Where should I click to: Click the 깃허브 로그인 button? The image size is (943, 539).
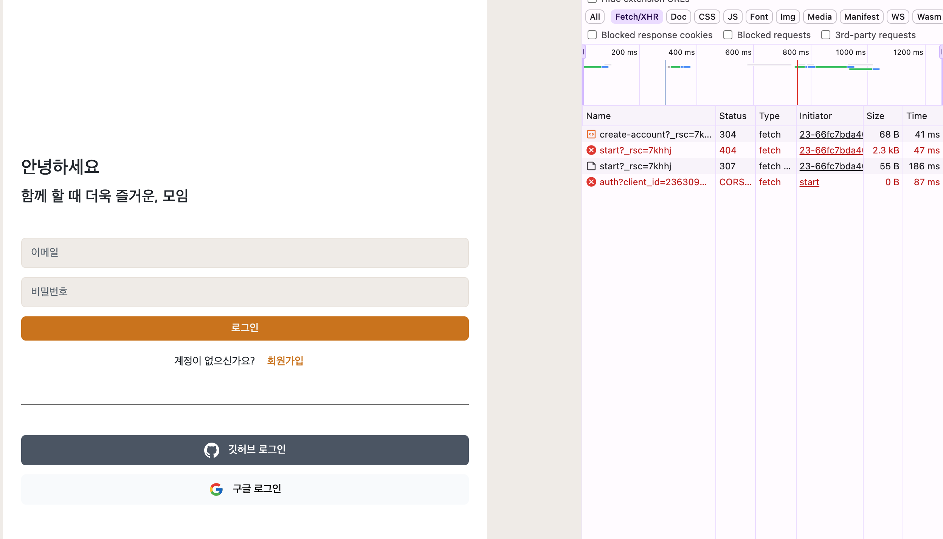click(x=245, y=450)
